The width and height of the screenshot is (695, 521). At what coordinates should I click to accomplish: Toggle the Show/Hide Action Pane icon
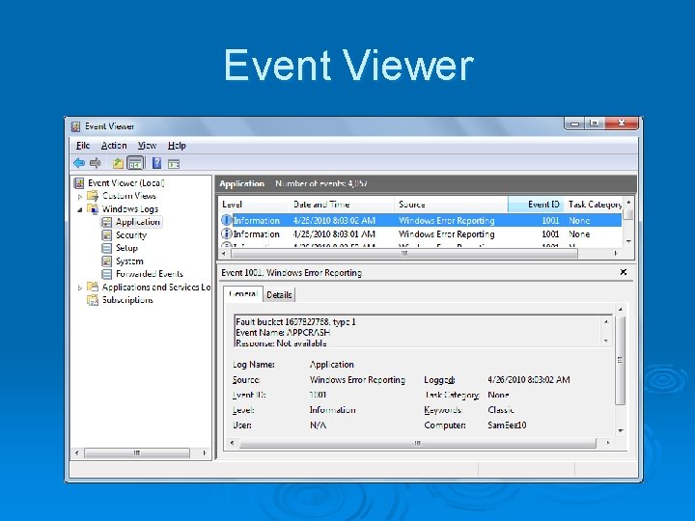tap(174, 164)
